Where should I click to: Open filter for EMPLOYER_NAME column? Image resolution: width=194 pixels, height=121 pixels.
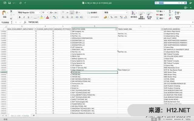point(116,29)
